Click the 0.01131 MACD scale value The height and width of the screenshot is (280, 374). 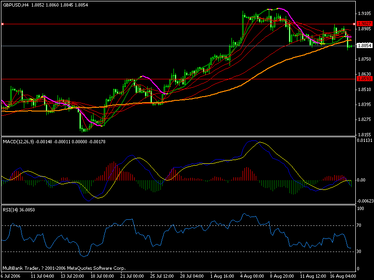(365, 140)
